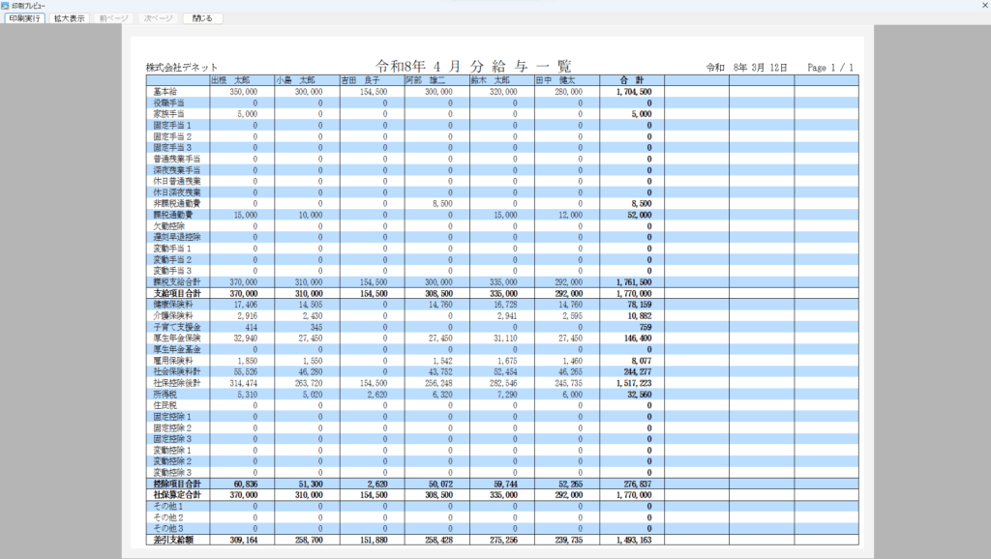
Task: Click the 差引支給額 row label
Action: (x=171, y=540)
